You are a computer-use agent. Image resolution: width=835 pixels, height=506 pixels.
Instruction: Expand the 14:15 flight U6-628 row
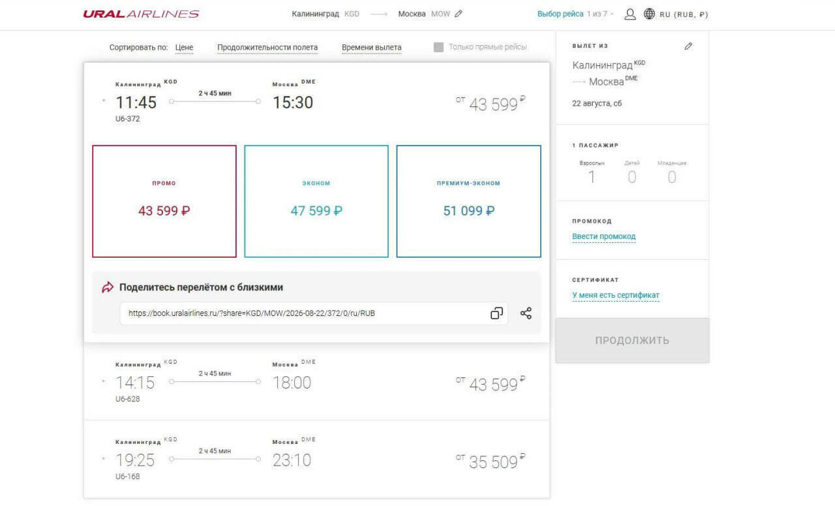[x=316, y=381]
